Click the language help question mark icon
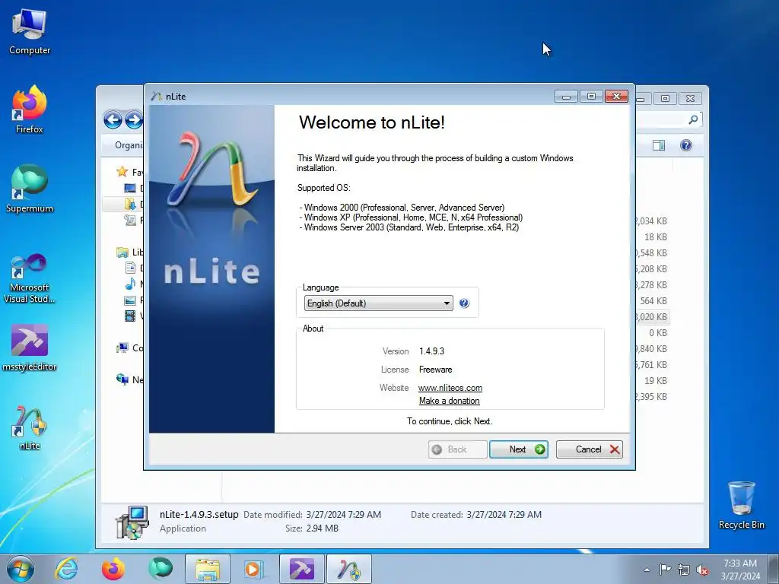 [464, 303]
